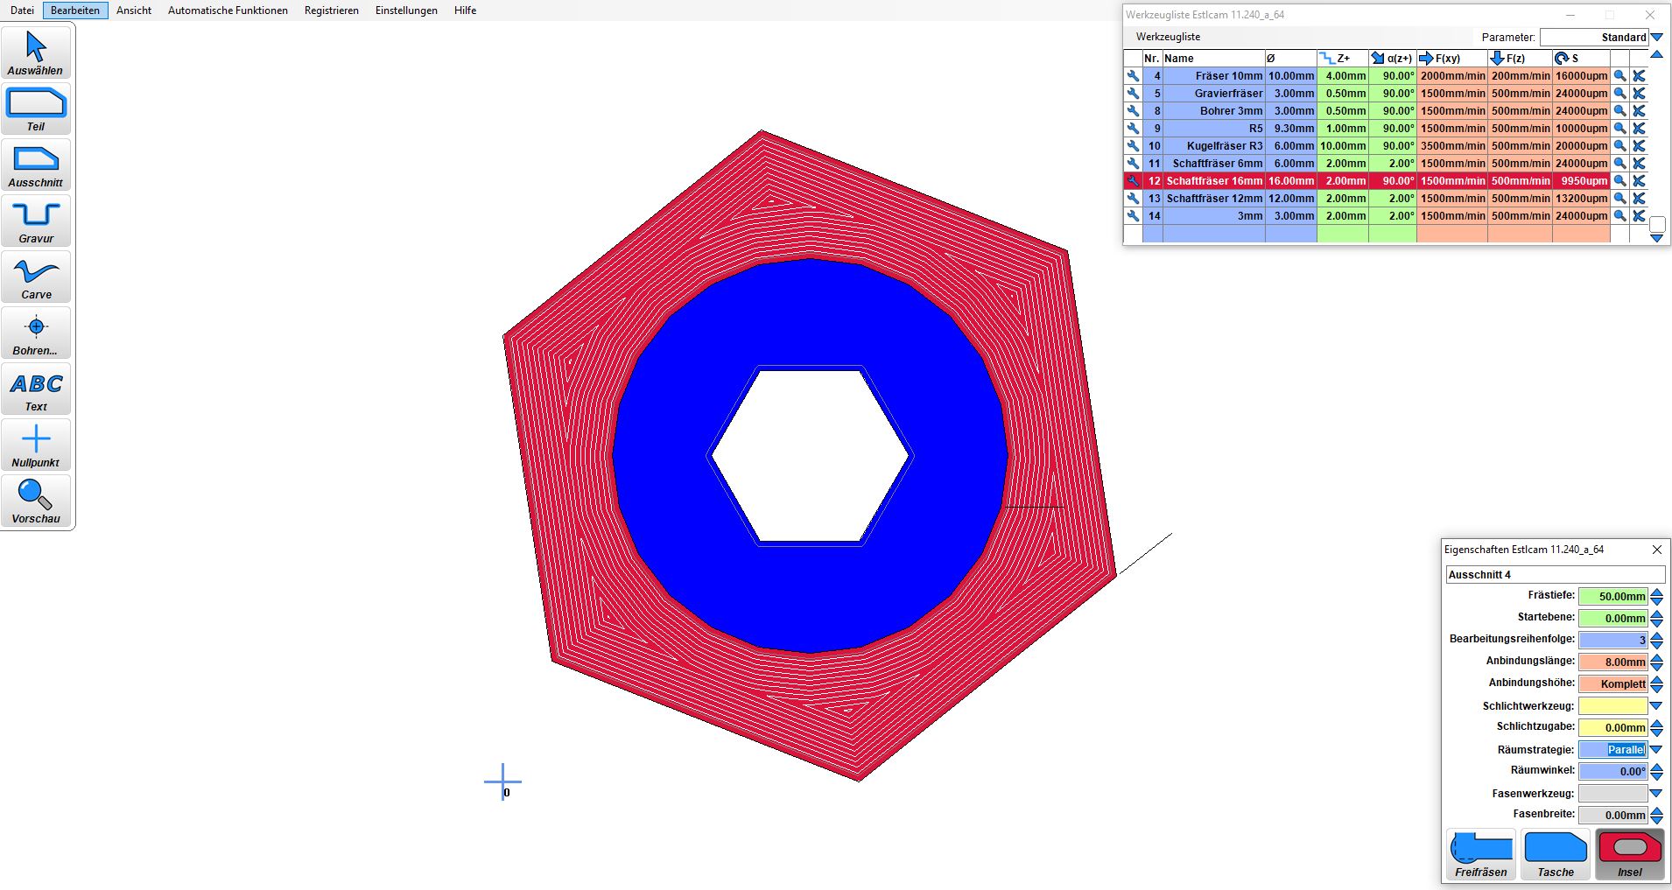The width and height of the screenshot is (1672, 890).
Task: Activate the Teil tool
Action: pyautogui.click(x=36, y=109)
